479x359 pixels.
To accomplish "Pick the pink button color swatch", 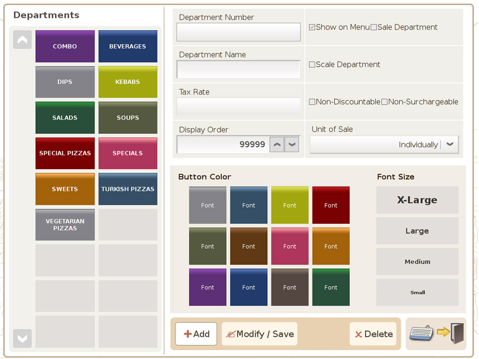I will click(x=290, y=246).
